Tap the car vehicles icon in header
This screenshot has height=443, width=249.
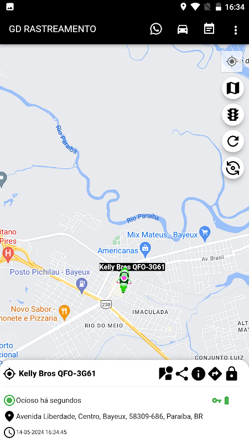point(183,29)
